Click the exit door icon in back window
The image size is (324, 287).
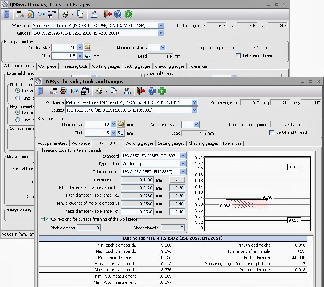(108, 14)
